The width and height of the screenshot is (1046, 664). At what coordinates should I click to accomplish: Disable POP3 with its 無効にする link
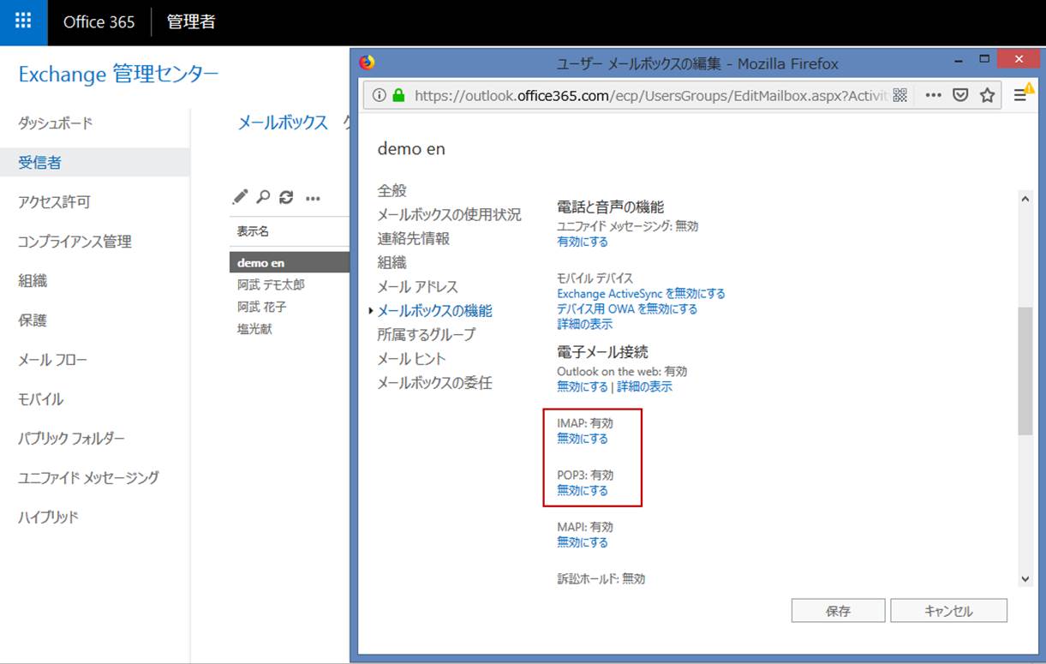coord(583,490)
